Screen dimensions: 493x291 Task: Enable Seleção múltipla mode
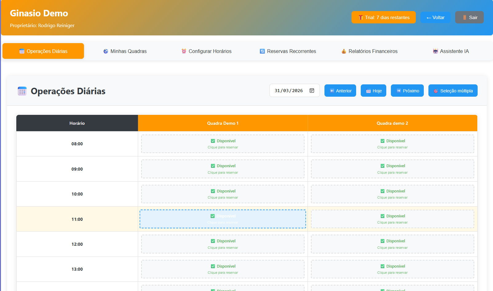pos(453,91)
